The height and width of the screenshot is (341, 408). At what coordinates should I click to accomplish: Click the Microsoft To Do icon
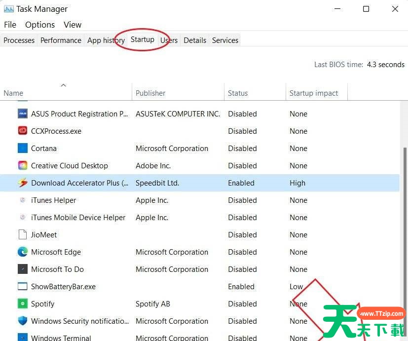(23, 269)
